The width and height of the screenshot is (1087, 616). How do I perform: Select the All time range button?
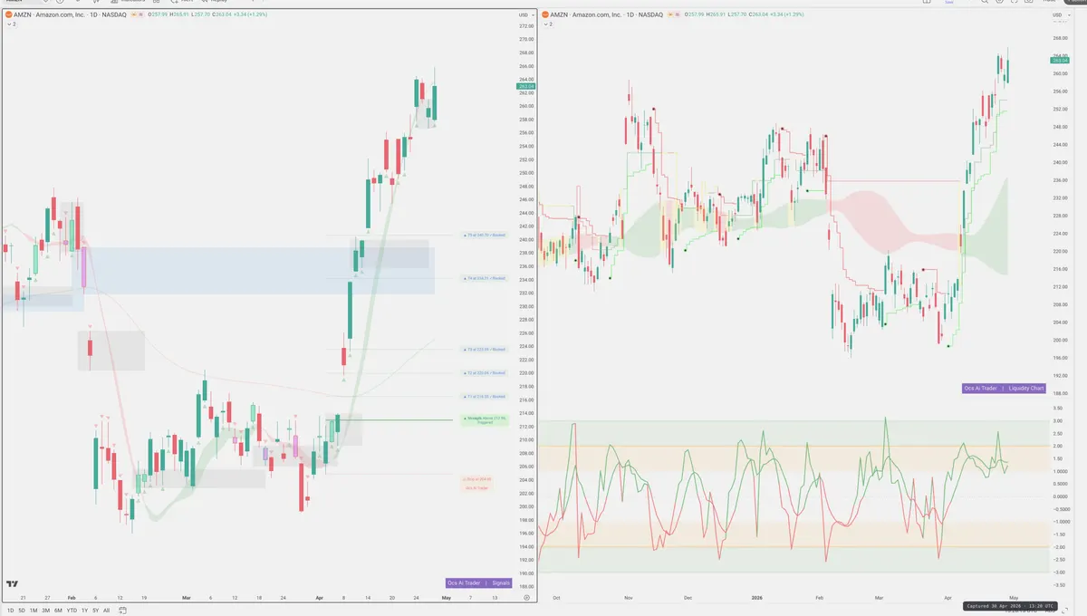click(106, 611)
